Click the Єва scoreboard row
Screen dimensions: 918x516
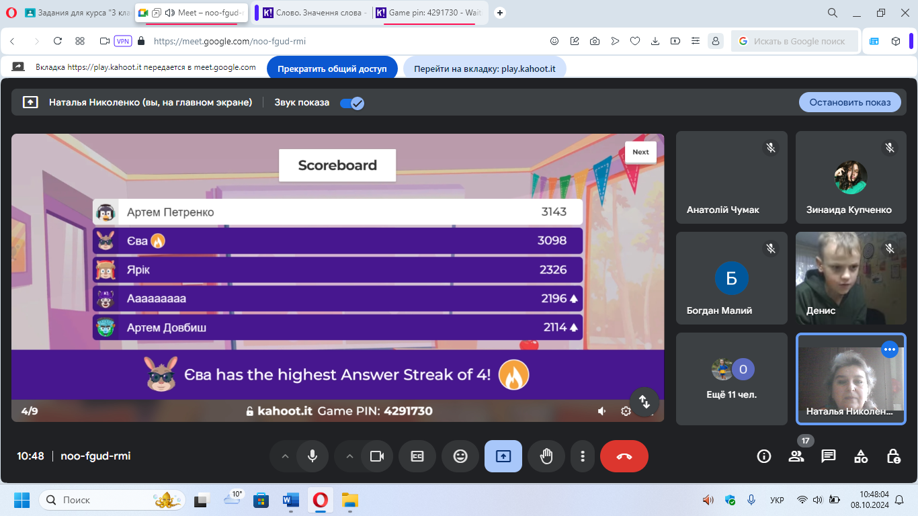pos(337,241)
